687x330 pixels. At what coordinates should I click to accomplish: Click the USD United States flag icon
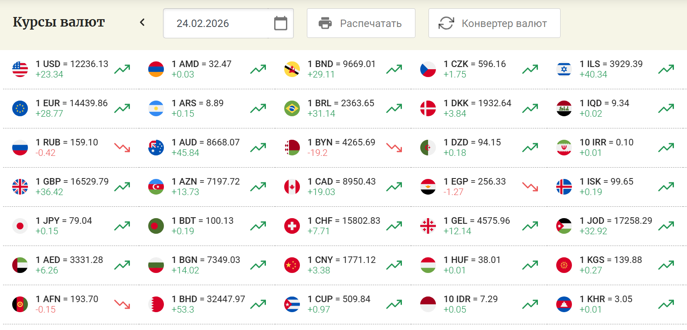[20, 69]
